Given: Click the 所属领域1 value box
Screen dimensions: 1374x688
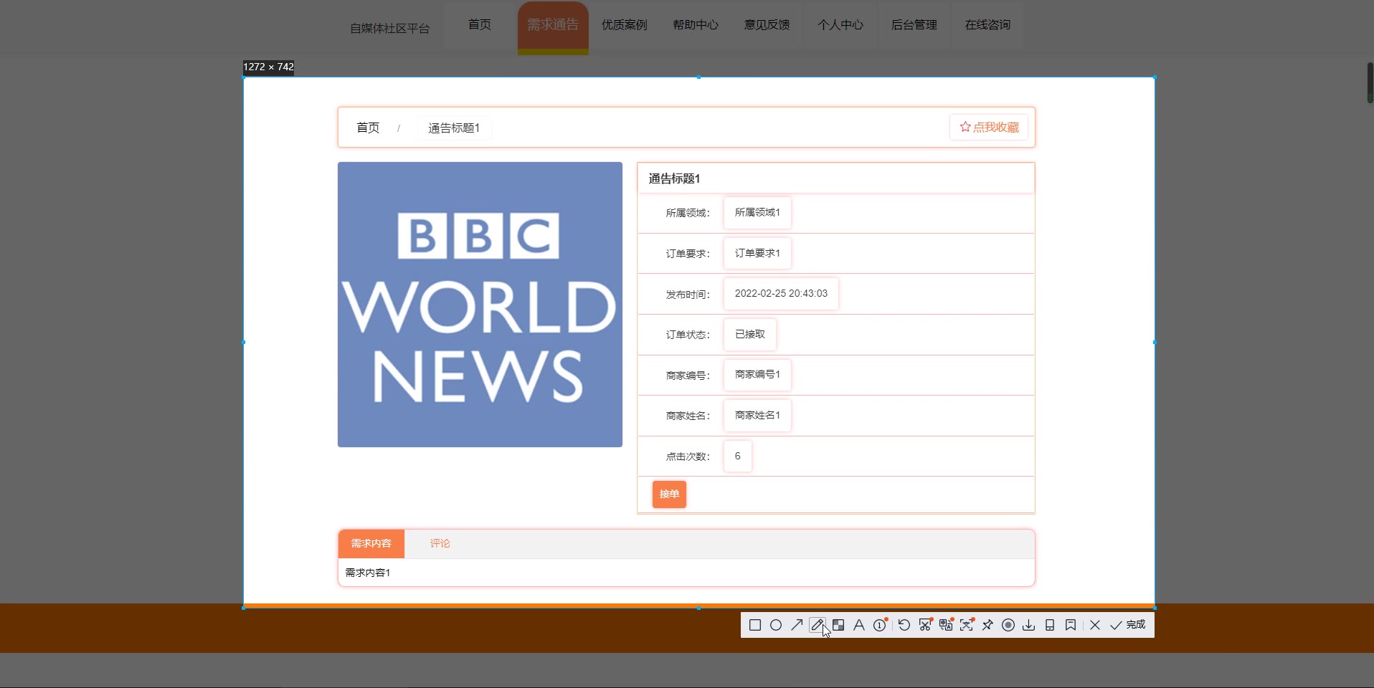Looking at the screenshot, I should pos(757,212).
